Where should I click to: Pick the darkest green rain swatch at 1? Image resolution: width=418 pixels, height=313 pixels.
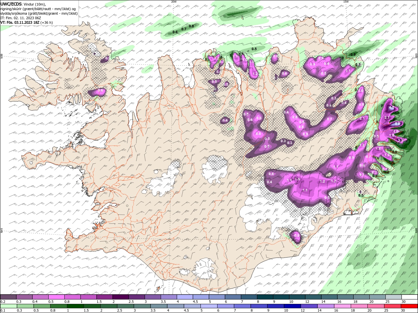[x=75, y=306]
